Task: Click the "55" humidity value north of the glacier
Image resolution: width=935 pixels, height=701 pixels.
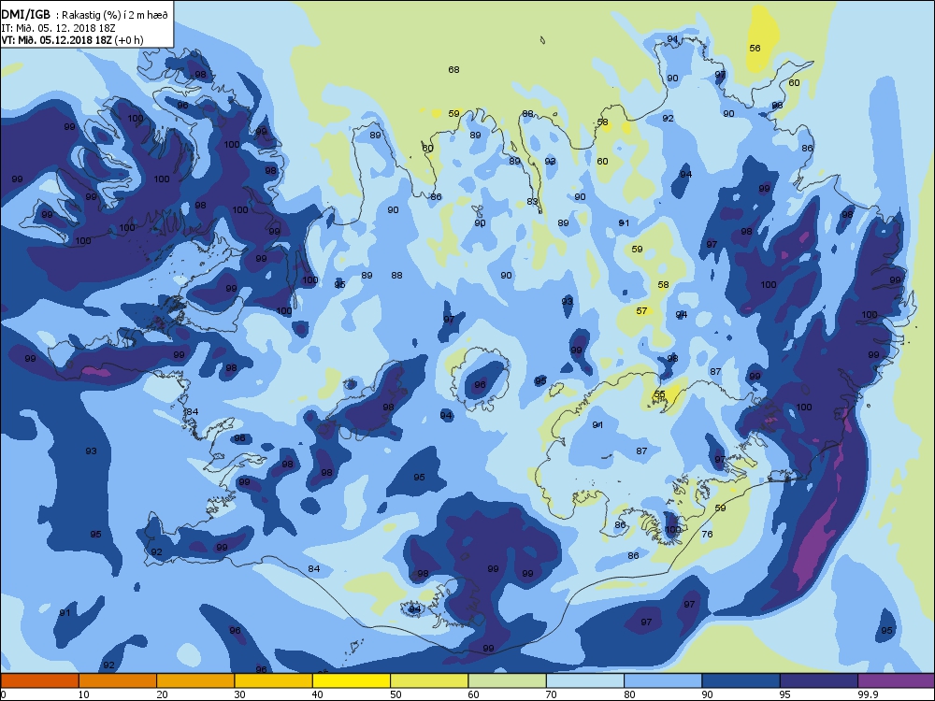Action: pos(659,394)
